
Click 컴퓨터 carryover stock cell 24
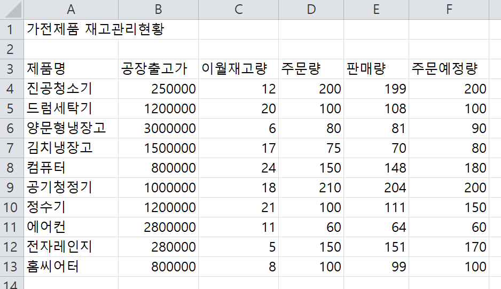click(238, 168)
